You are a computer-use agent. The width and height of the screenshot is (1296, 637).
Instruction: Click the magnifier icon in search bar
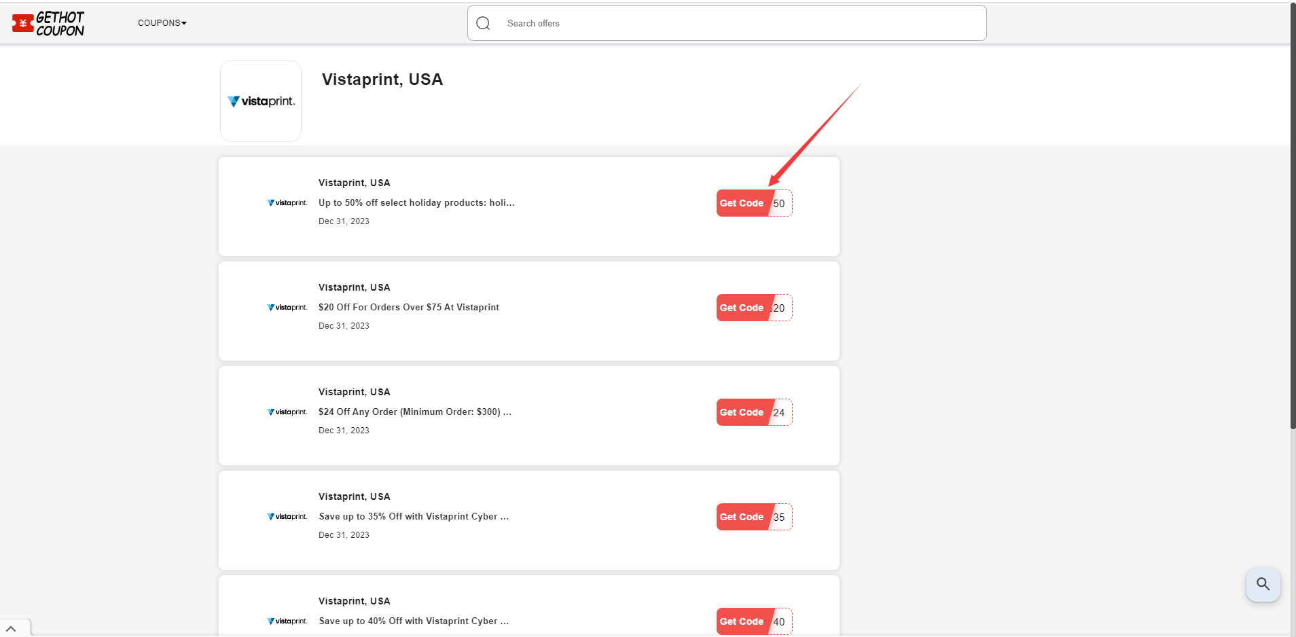point(483,23)
